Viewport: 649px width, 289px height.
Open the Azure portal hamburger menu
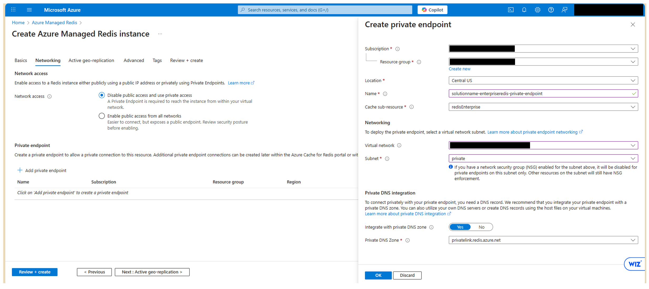(29, 10)
